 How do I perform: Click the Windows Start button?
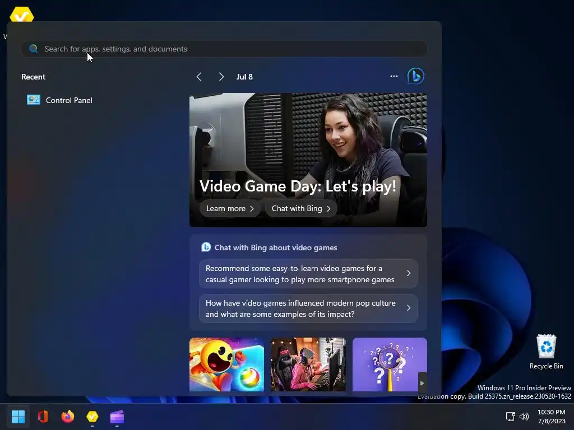click(18, 417)
